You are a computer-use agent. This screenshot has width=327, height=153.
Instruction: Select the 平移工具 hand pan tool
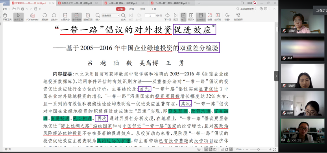pyautogui.click(x=5, y=17)
